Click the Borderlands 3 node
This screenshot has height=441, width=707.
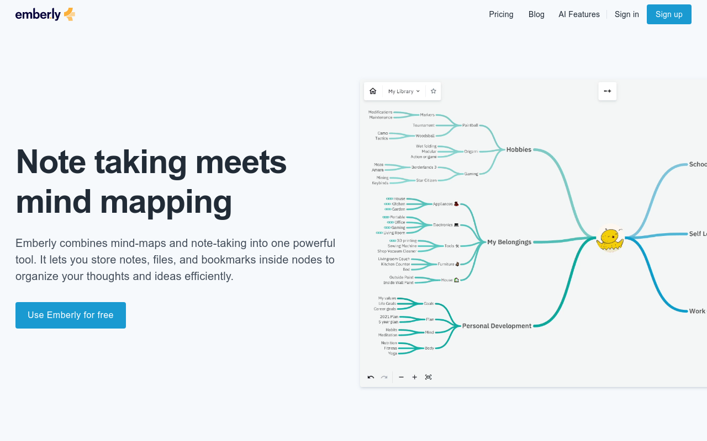click(x=424, y=167)
